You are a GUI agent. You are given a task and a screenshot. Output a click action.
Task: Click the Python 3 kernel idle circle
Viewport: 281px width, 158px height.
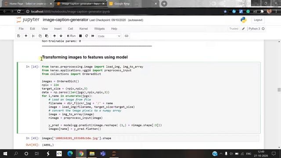[x=263, y=29]
